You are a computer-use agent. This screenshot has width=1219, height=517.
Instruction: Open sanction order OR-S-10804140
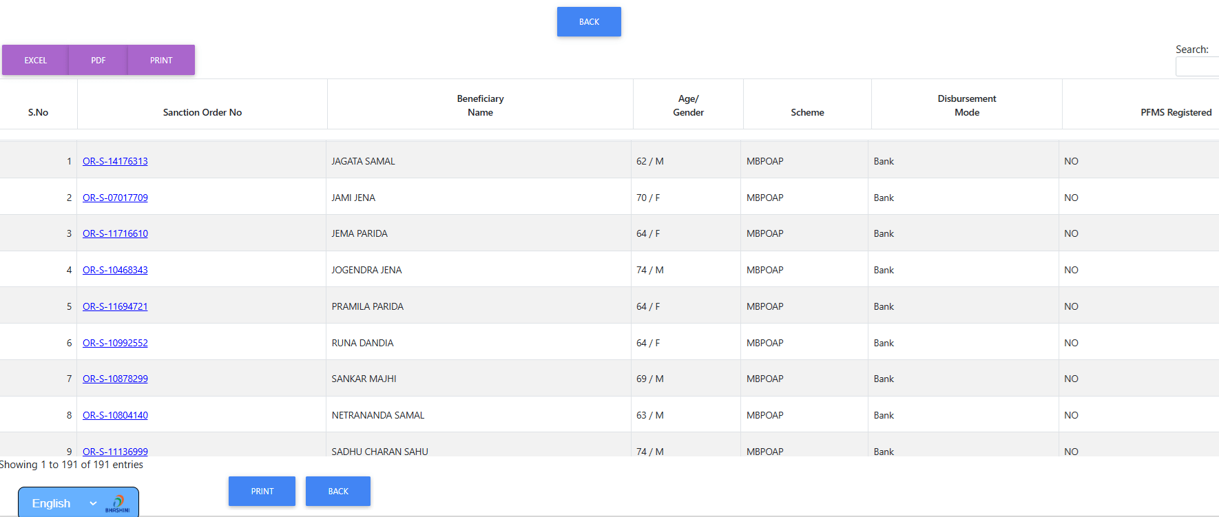pyautogui.click(x=115, y=415)
